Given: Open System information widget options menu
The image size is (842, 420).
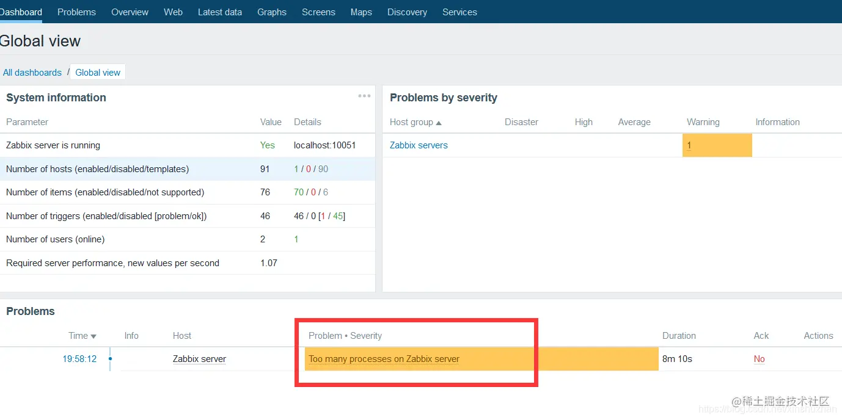Looking at the screenshot, I should [364, 96].
